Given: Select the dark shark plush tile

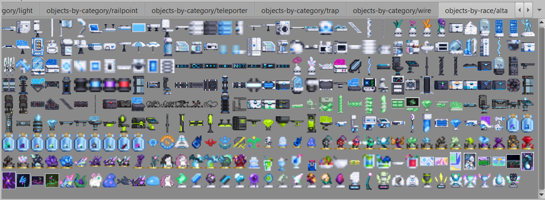Looking at the screenshot, I should point(124,181).
